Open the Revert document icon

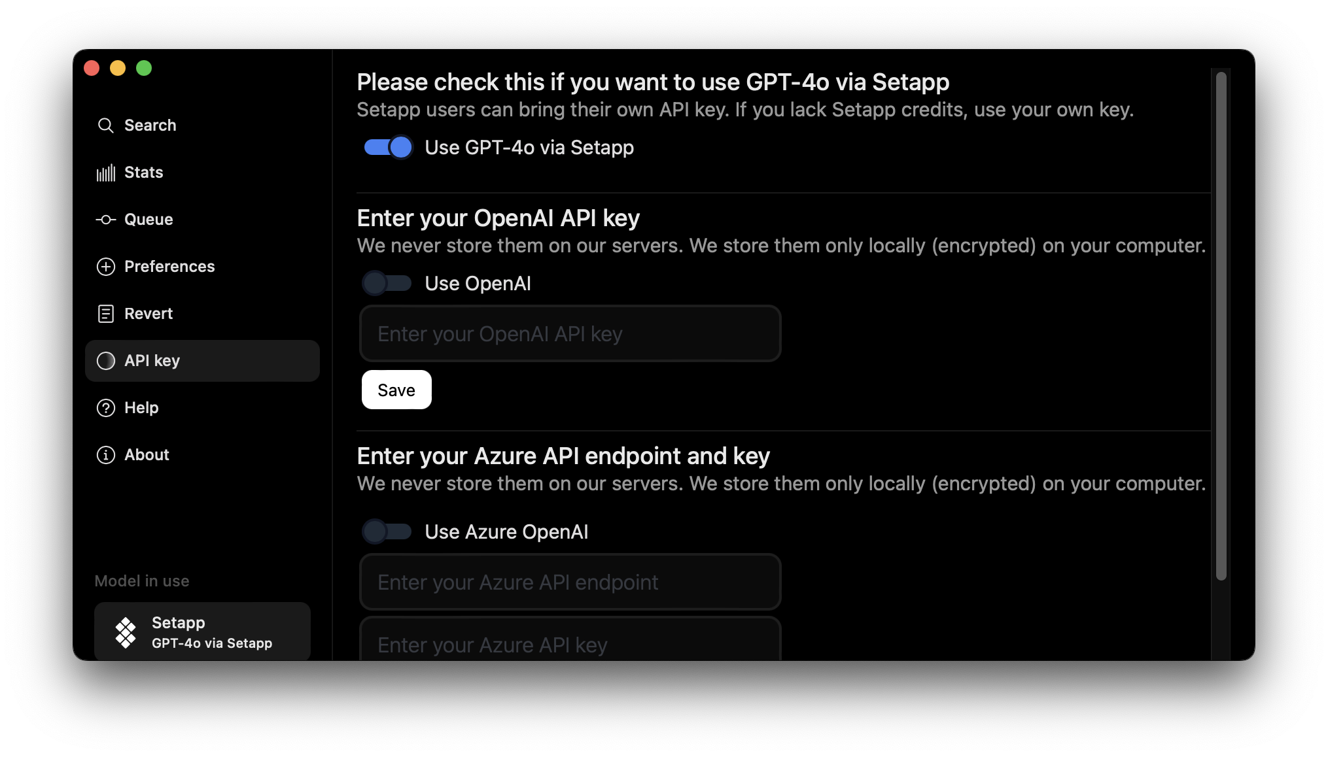tap(105, 314)
